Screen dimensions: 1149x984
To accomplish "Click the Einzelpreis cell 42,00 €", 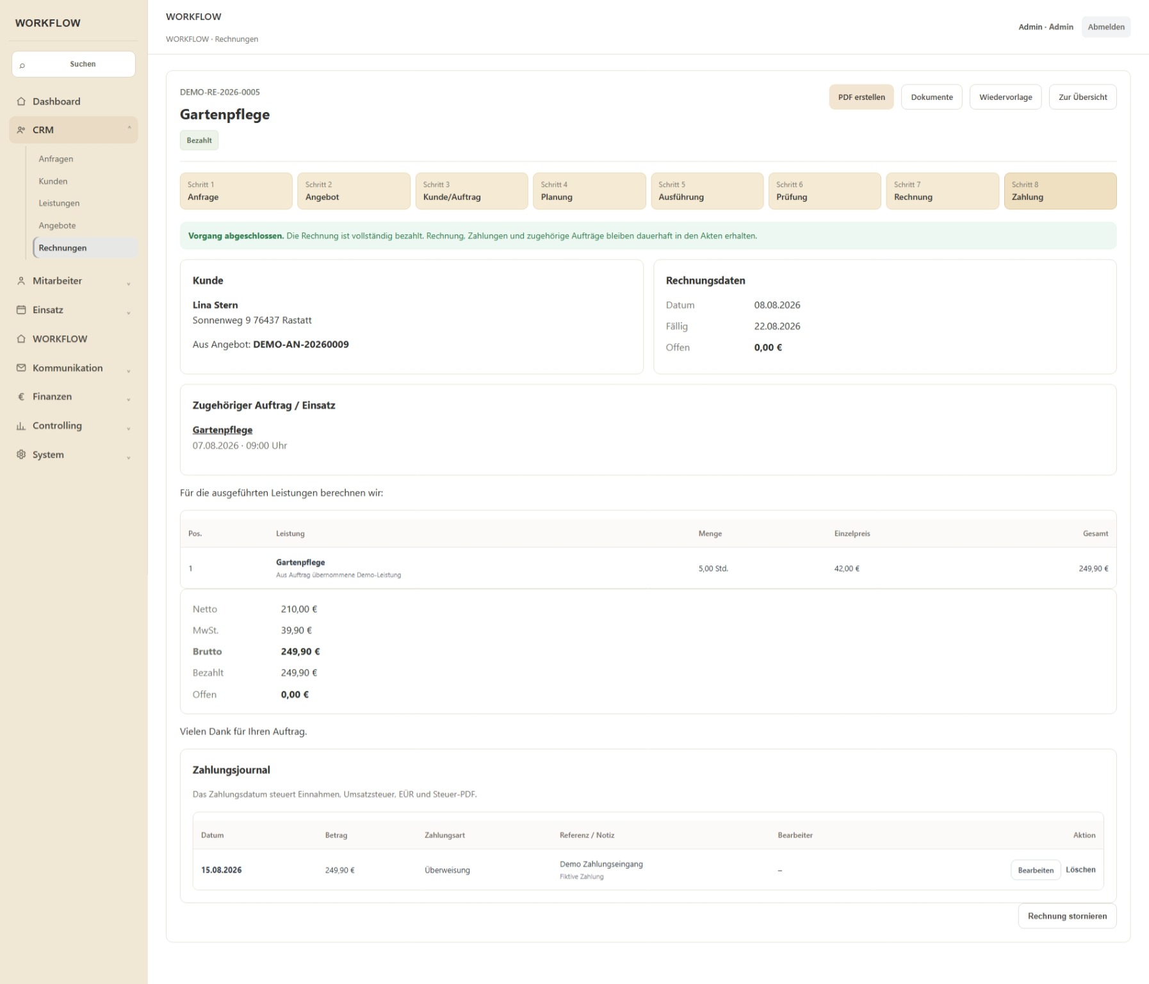I will (847, 569).
